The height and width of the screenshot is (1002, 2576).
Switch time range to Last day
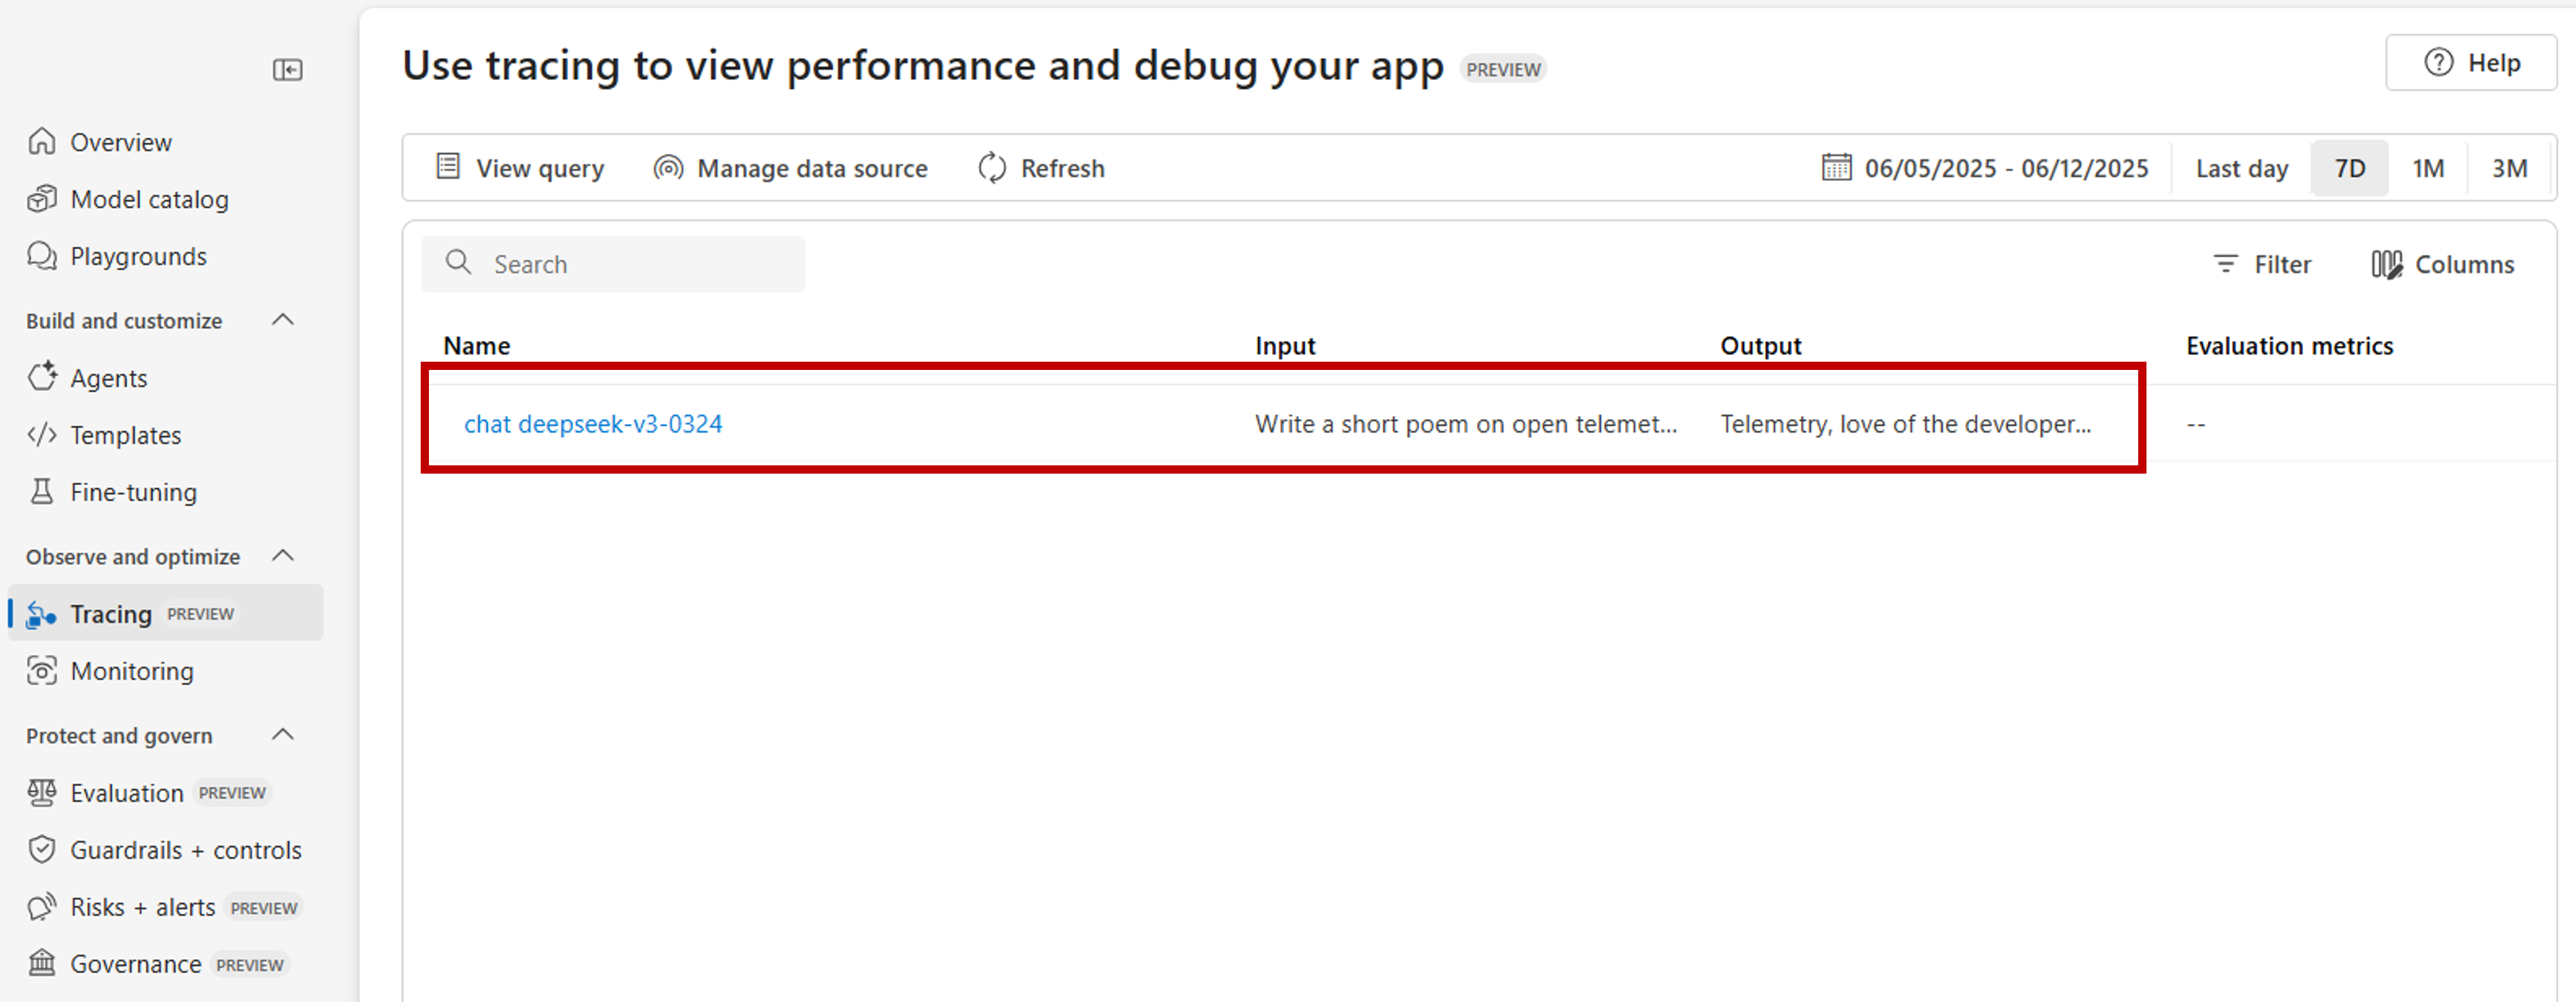pyautogui.click(x=2241, y=168)
